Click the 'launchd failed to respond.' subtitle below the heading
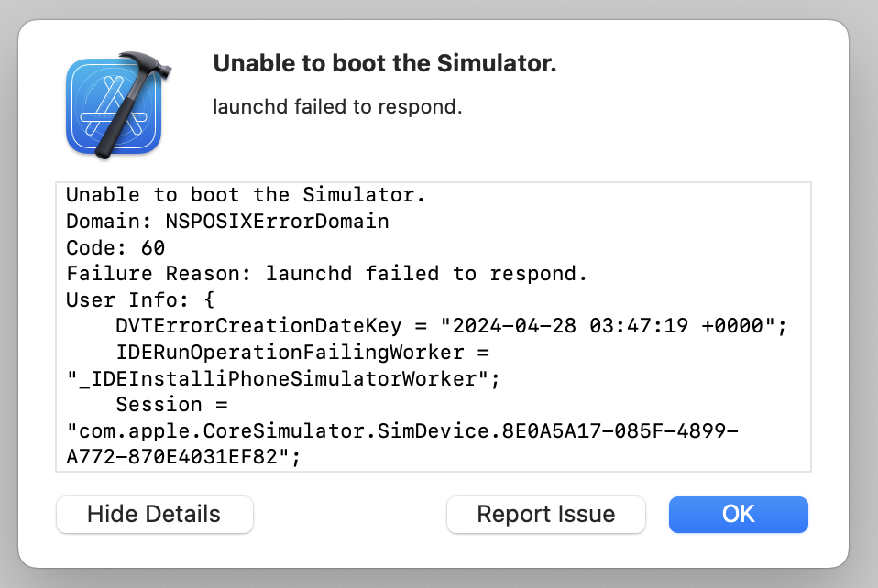This screenshot has height=588, width=878. click(x=337, y=106)
